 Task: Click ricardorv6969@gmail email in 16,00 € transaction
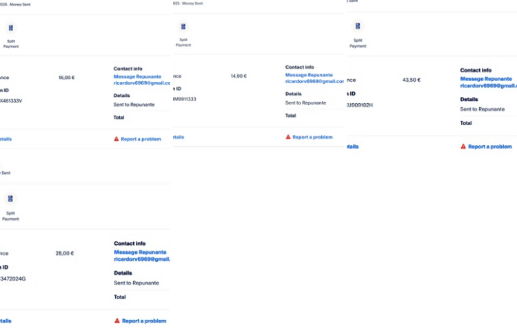(142, 83)
